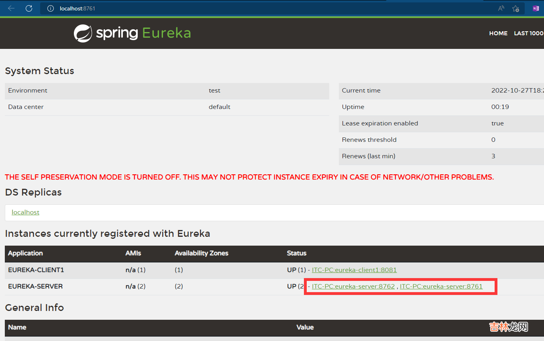544x341 pixels.
Task: Click the Value column header in General Info
Action: tap(305, 327)
